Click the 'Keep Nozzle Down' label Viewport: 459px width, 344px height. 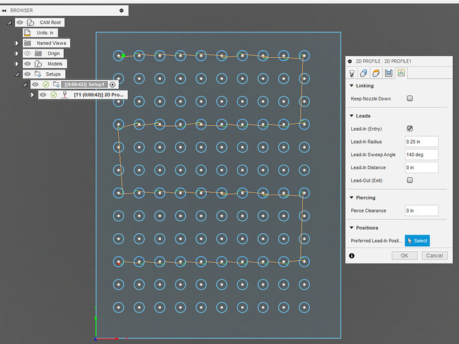click(370, 99)
